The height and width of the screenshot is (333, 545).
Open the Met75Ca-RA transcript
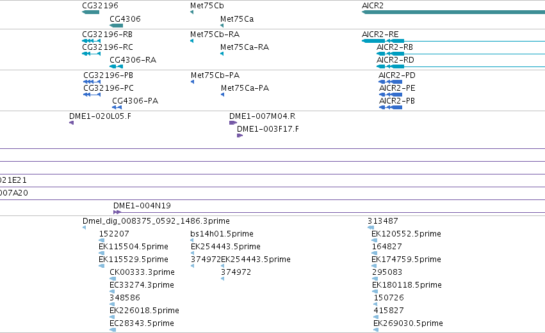(245, 47)
